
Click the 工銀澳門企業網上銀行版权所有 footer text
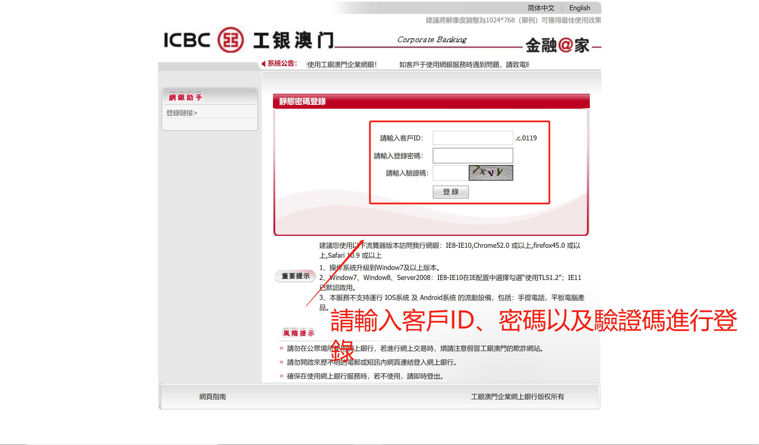coord(517,397)
